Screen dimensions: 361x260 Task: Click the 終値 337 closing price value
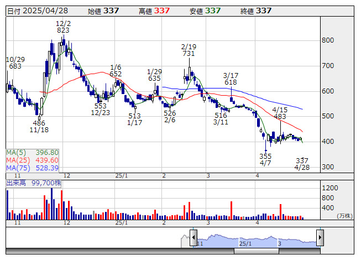[256, 11]
